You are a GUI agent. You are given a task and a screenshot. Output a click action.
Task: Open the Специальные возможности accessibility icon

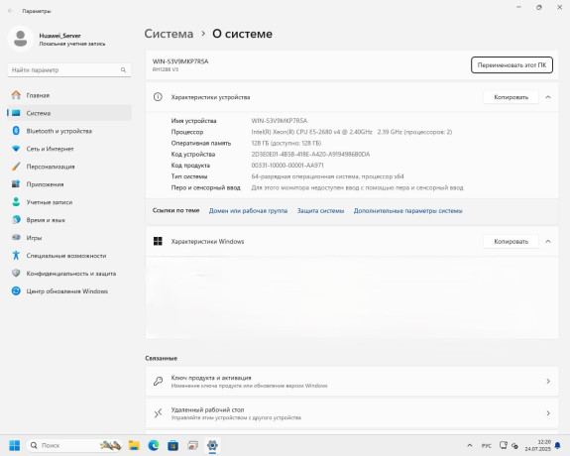click(16, 256)
